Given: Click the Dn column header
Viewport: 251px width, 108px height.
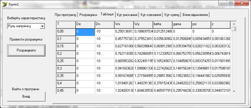Looking at the screenshot, I should pyautogui.click(x=104, y=25).
